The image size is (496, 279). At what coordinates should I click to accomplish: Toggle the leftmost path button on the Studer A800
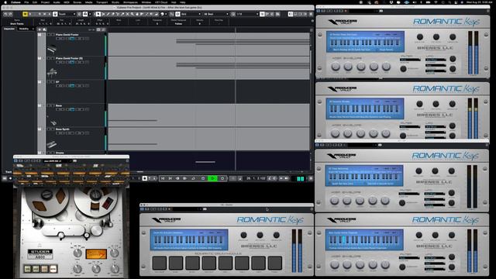[28, 269]
